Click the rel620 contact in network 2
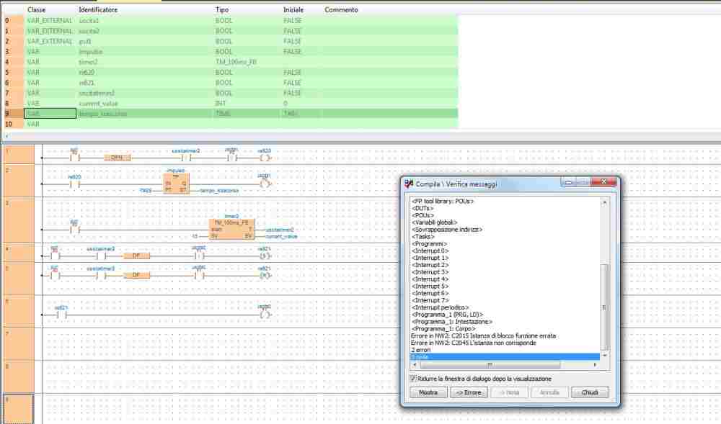Viewport: 721px width, 424px height. click(x=74, y=183)
